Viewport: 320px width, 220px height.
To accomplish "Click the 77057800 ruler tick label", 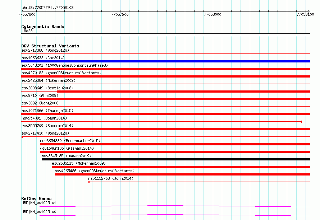I will coord(27,14).
